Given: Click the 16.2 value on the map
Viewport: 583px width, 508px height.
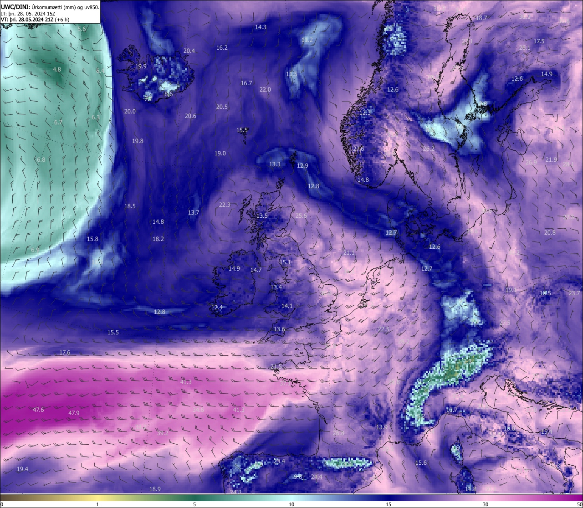Looking at the screenshot, I should coord(222,47).
